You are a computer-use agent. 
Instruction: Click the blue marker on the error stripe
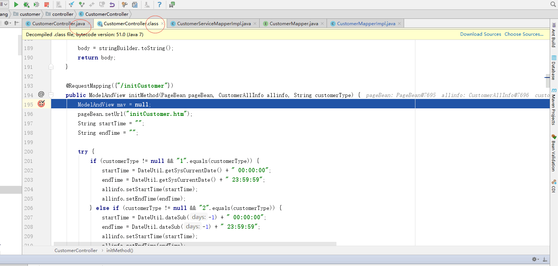tap(547, 77)
